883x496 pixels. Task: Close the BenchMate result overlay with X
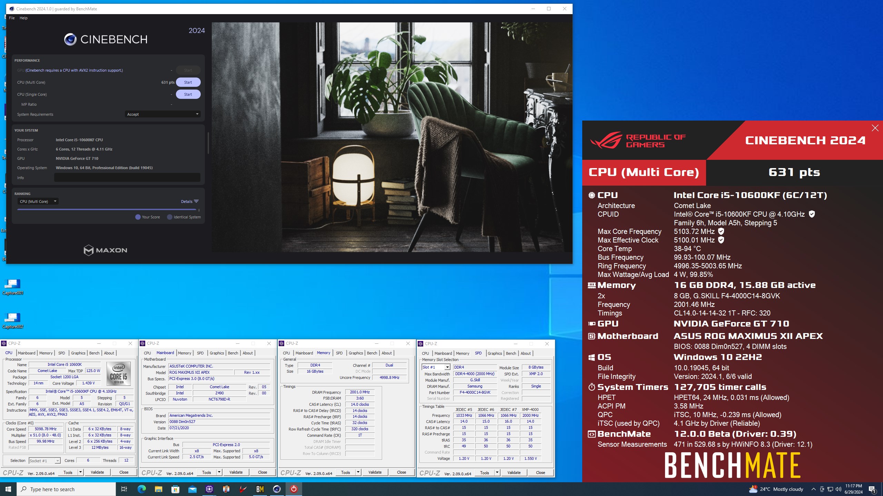[x=875, y=128]
